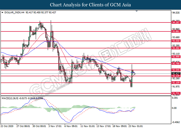Click the 93.680 price scale value
181x129 pixels.
[x=176, y=37]
